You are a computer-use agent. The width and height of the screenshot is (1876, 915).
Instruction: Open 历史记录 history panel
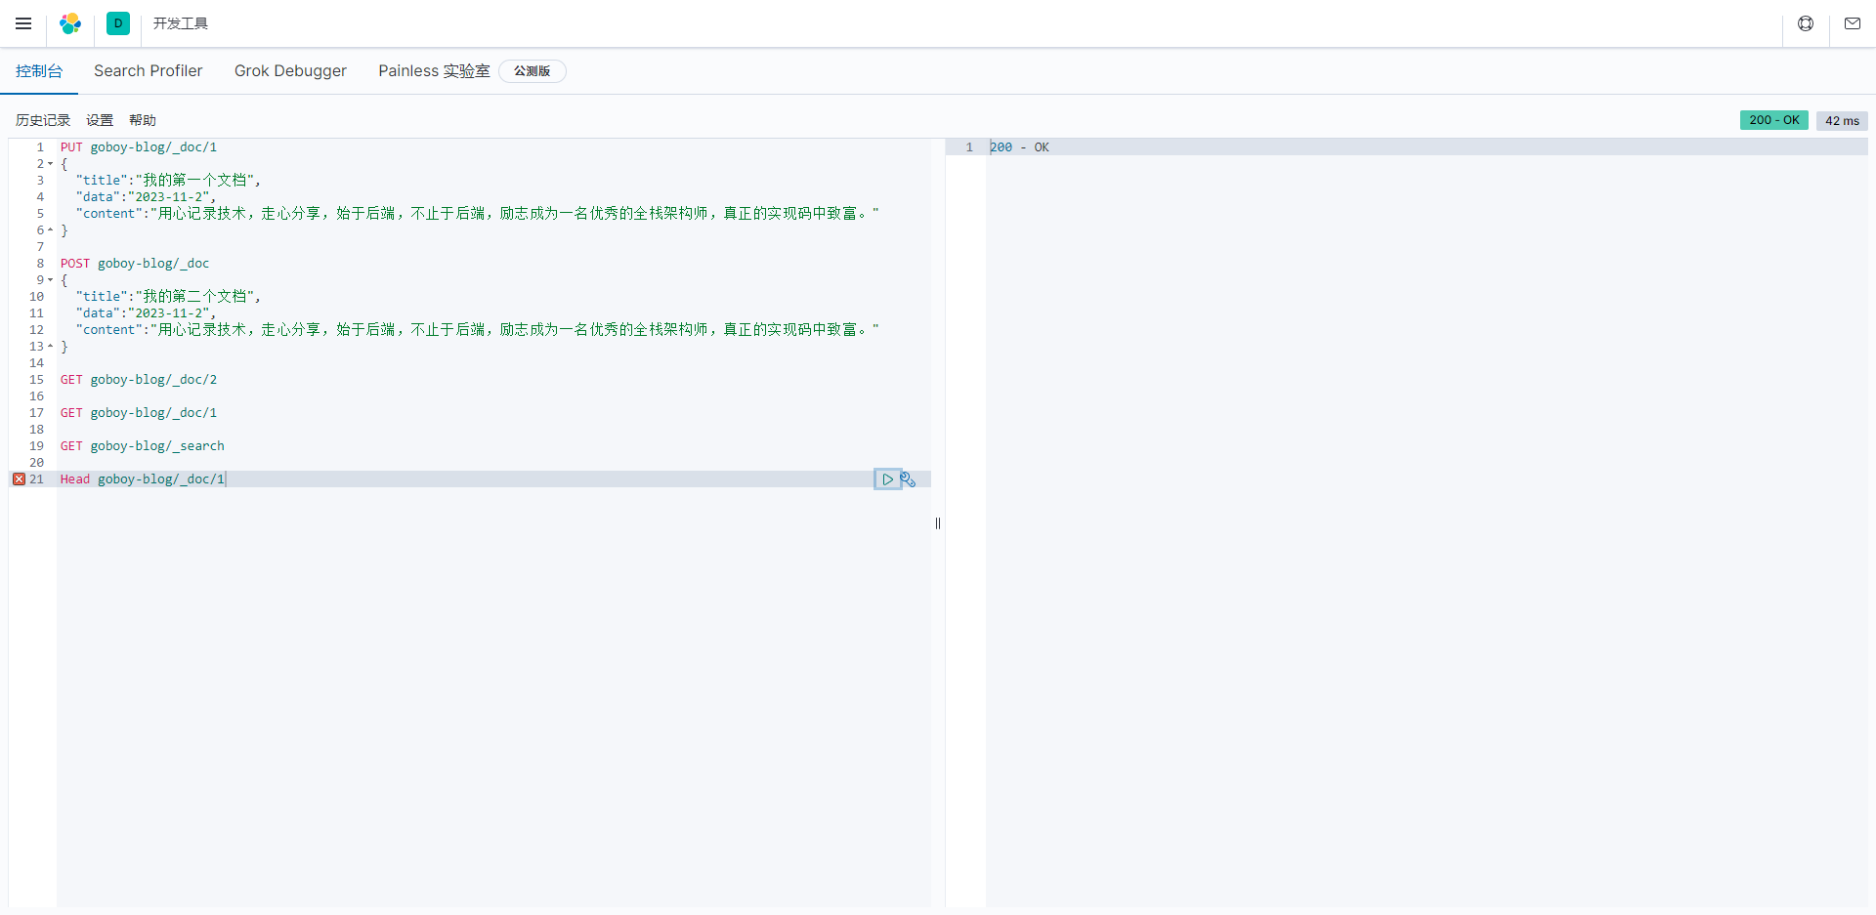43,120
